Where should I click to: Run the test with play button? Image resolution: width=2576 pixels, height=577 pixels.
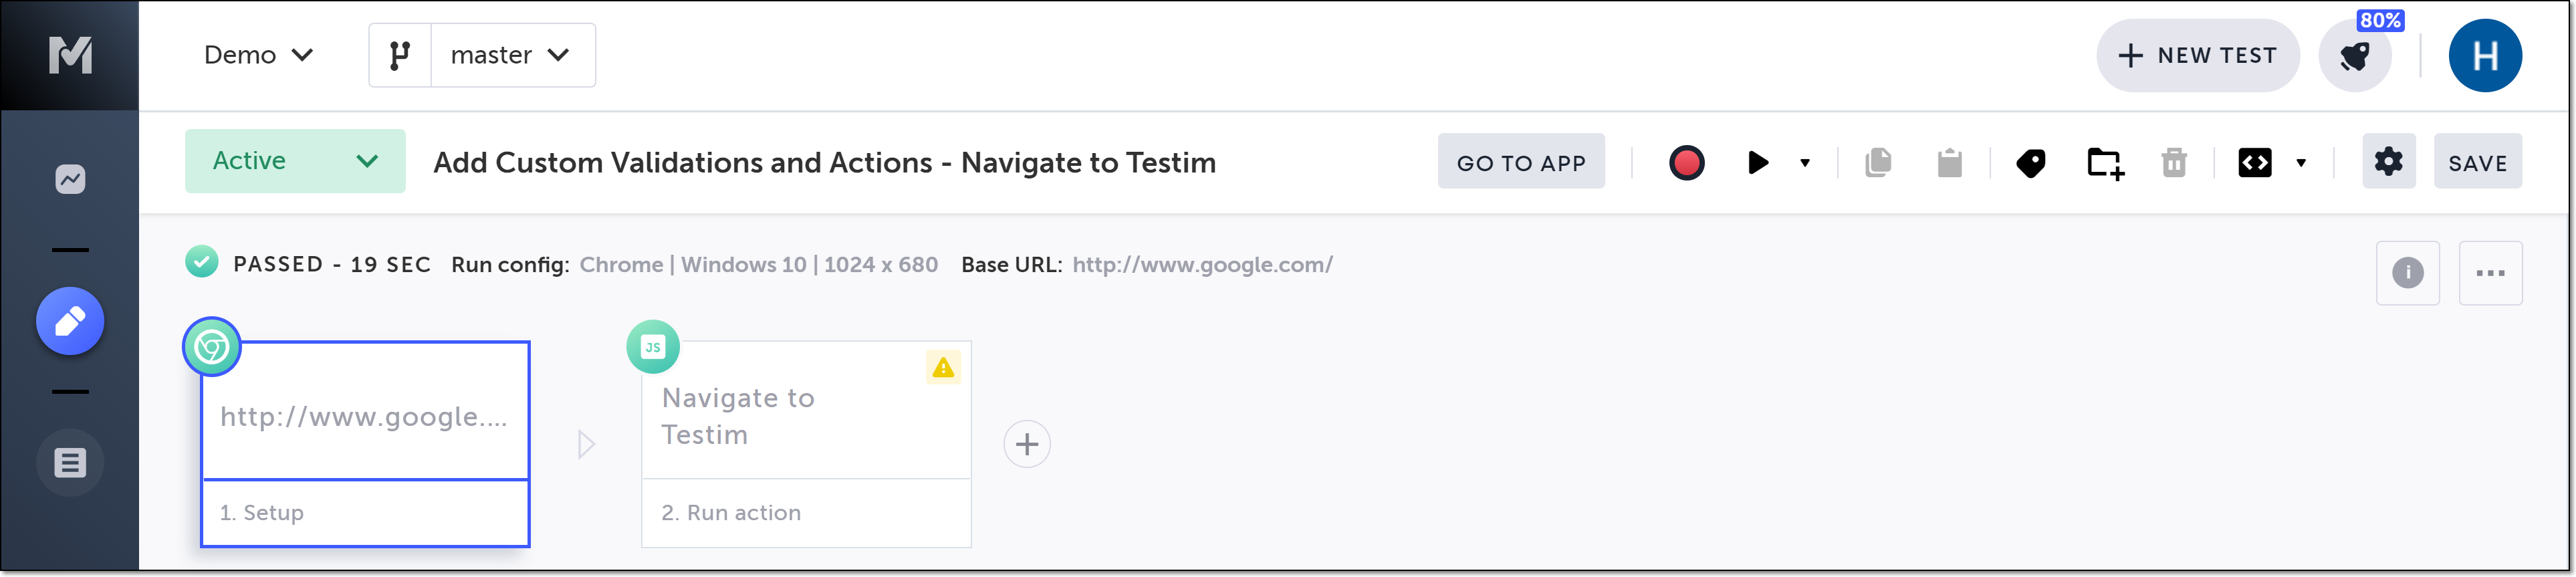click(x=1757, y=163)
